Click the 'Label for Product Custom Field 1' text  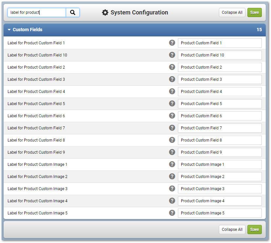pos(36,43)
